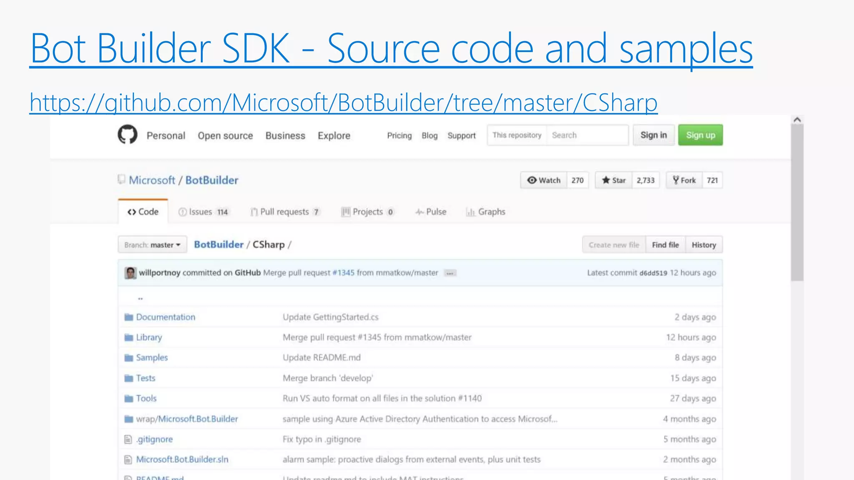This screenshot has height=480, width=854.
Task: Click the vertical scrollbar thumb
Action: pos(797,202)
